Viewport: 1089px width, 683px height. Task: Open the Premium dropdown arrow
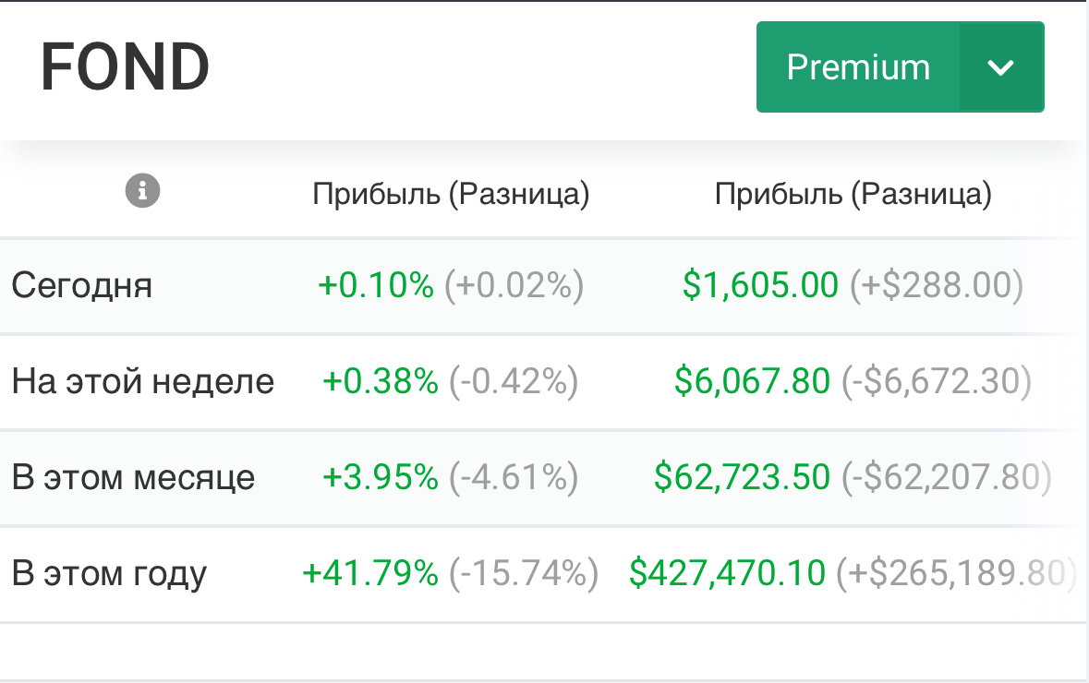(x=1001, y=67)
